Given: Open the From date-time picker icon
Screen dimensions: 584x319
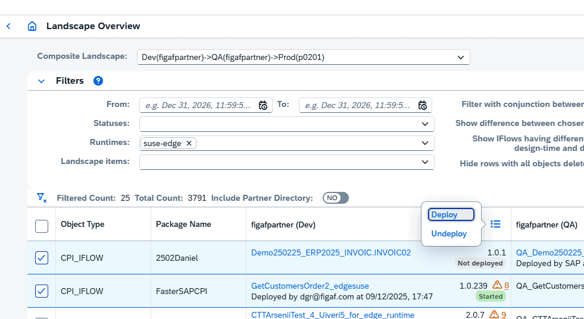Looking at the screenshot, I should click(x=263, y=105).
